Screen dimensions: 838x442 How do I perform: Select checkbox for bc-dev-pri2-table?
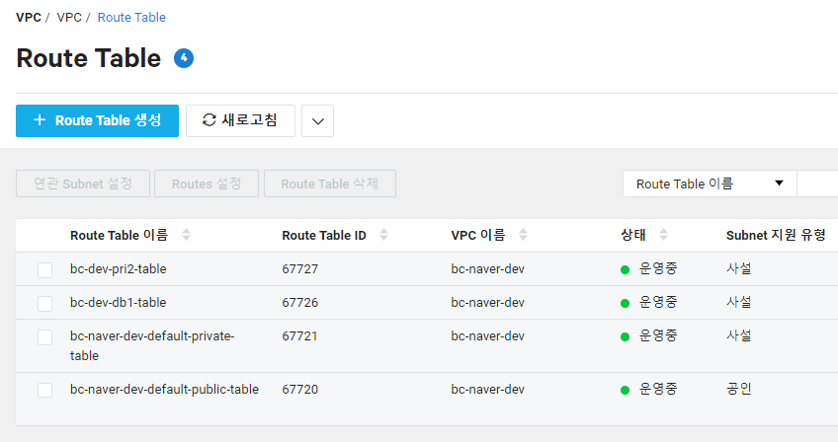click(44, 269)
